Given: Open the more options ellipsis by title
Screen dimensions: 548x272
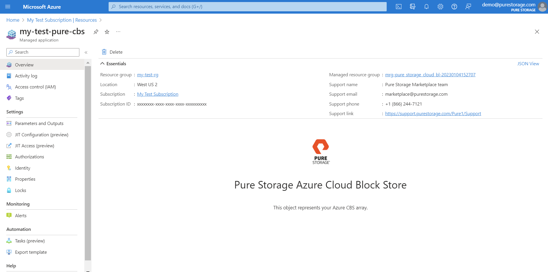Looking at the screenshot, I should pyautogui.click(x=118, y=32).
